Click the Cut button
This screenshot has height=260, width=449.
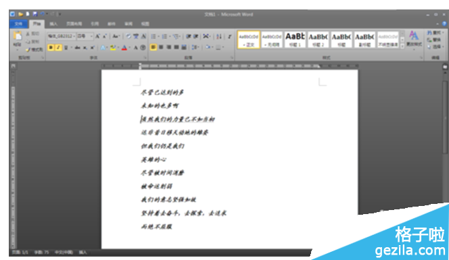coord(32,34)
